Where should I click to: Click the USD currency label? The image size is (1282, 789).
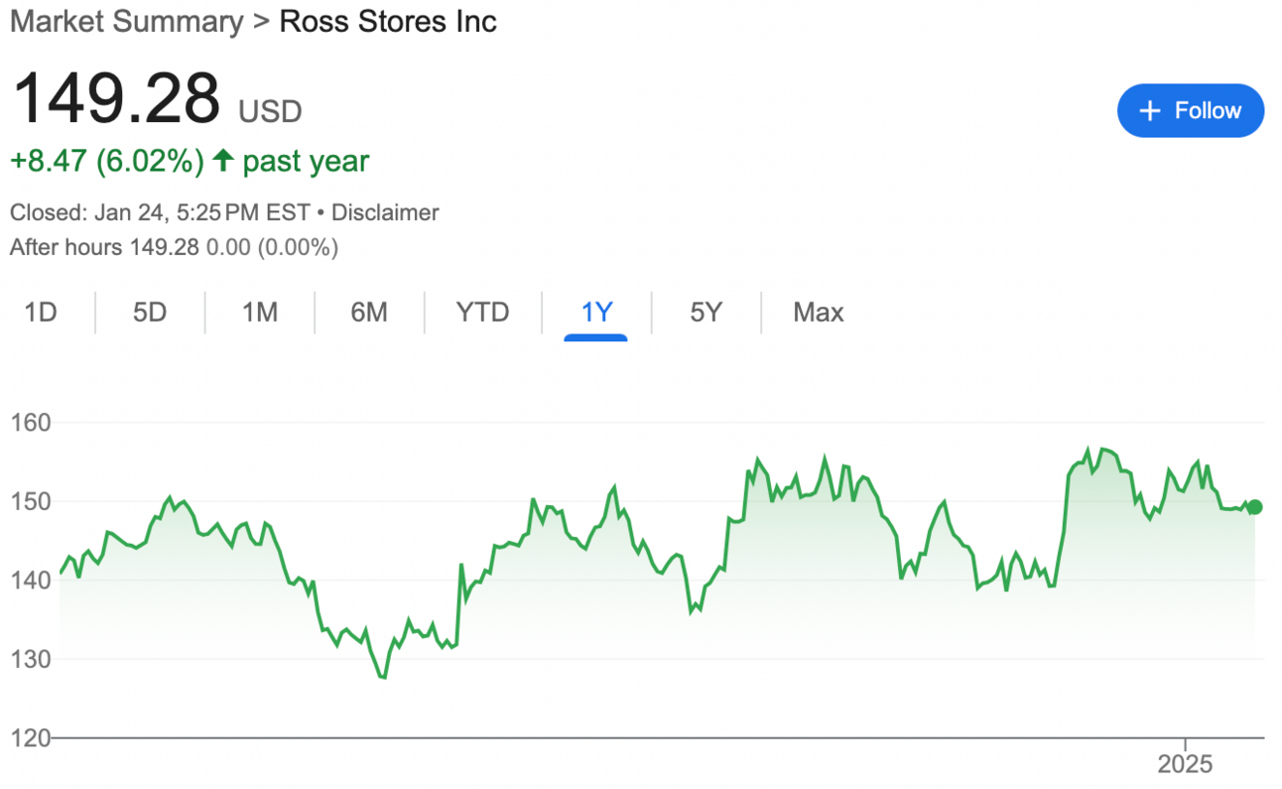pyautogui.click(x=270, y=110)
